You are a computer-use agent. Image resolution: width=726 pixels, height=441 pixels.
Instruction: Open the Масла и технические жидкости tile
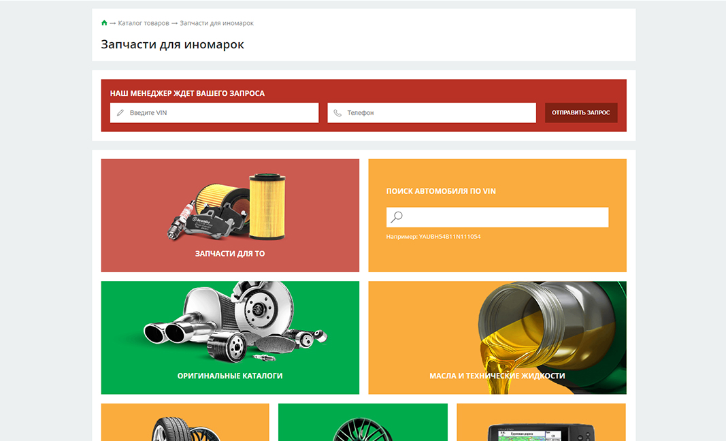click(x=497, y=338)
